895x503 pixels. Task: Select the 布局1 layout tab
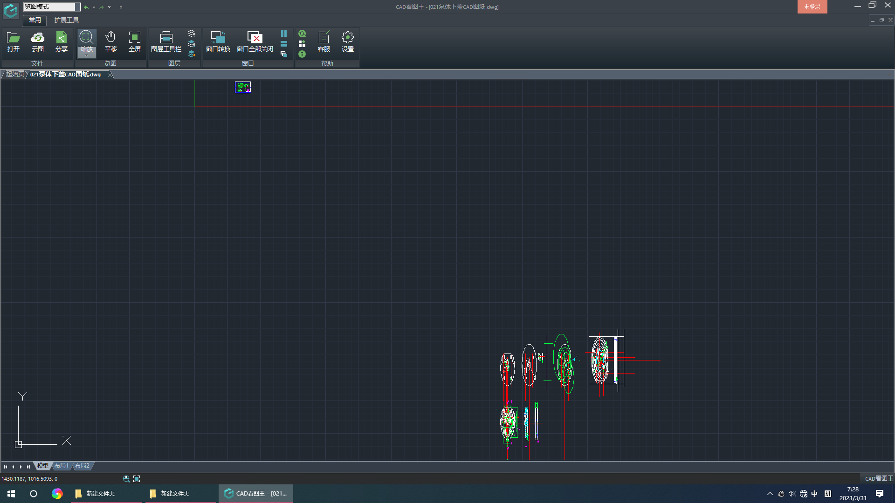click(x=62, y=466)
